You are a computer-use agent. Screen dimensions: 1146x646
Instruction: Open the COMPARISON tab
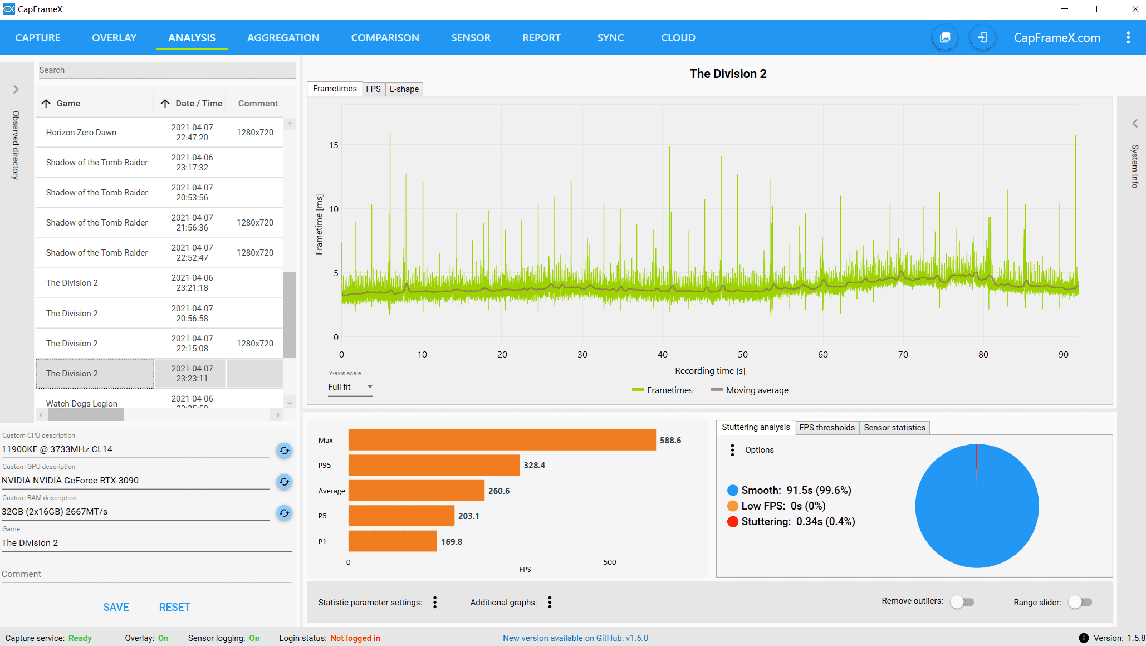pos(385,38)
